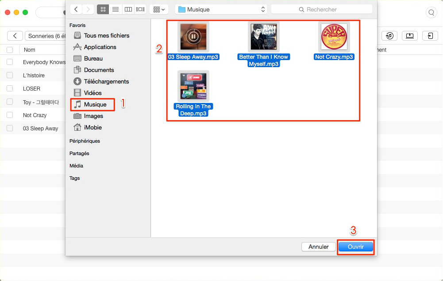Switch to list view

(115, 9)
